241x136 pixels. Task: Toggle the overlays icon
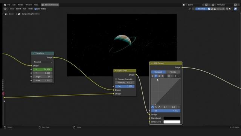pyautogui.click(x=235, y=9)
